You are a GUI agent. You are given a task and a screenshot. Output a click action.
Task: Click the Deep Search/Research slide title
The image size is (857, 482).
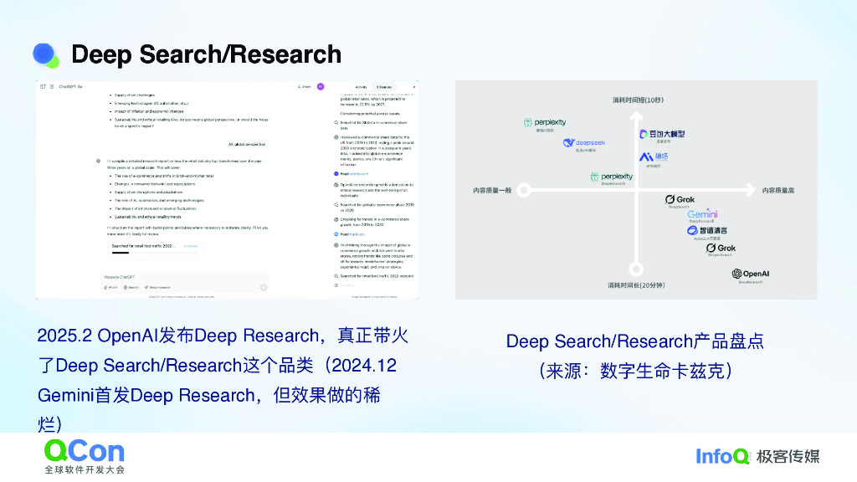point(206,54)
